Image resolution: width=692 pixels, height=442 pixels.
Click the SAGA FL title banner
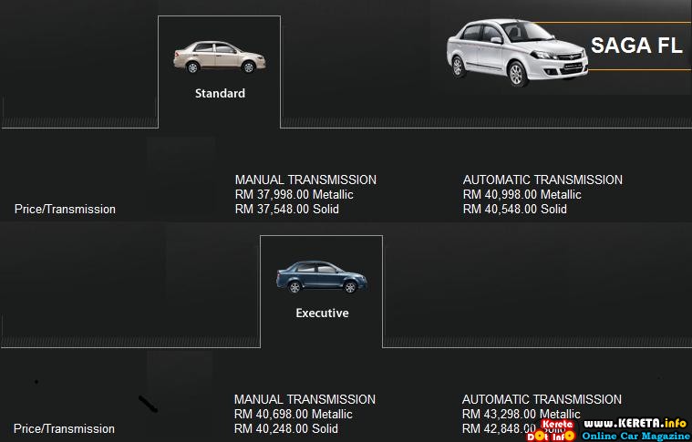coord(635,47)
